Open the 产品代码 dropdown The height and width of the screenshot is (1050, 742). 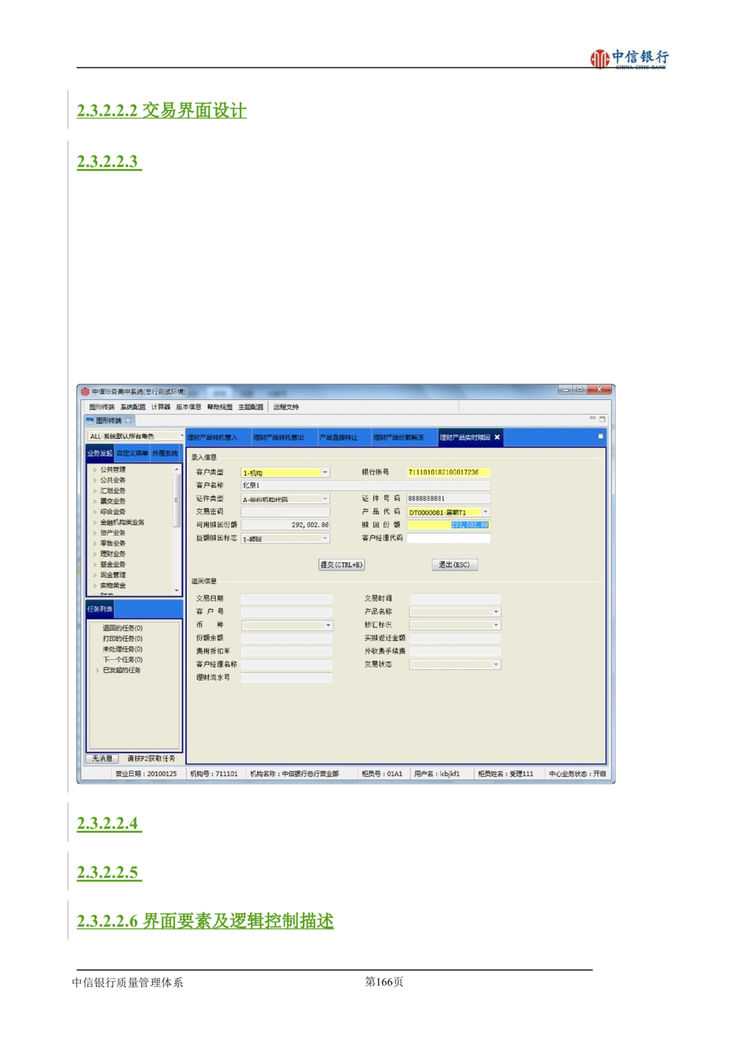pyautogui.click(x=486, y=512)
